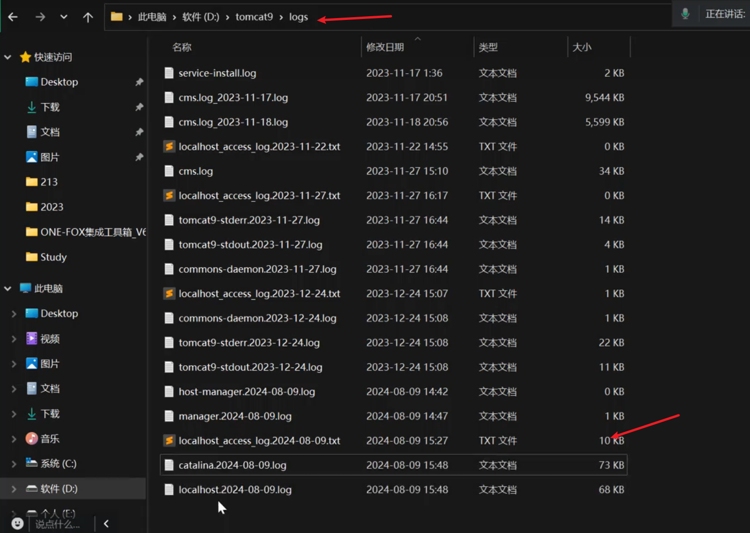
Task: Click the Forward navigation arrow
Action: point(40,17)
